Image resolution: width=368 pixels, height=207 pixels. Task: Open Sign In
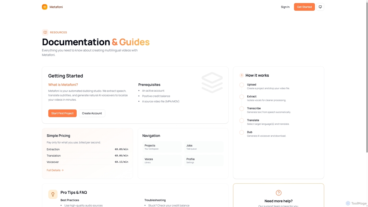(285, 7)
